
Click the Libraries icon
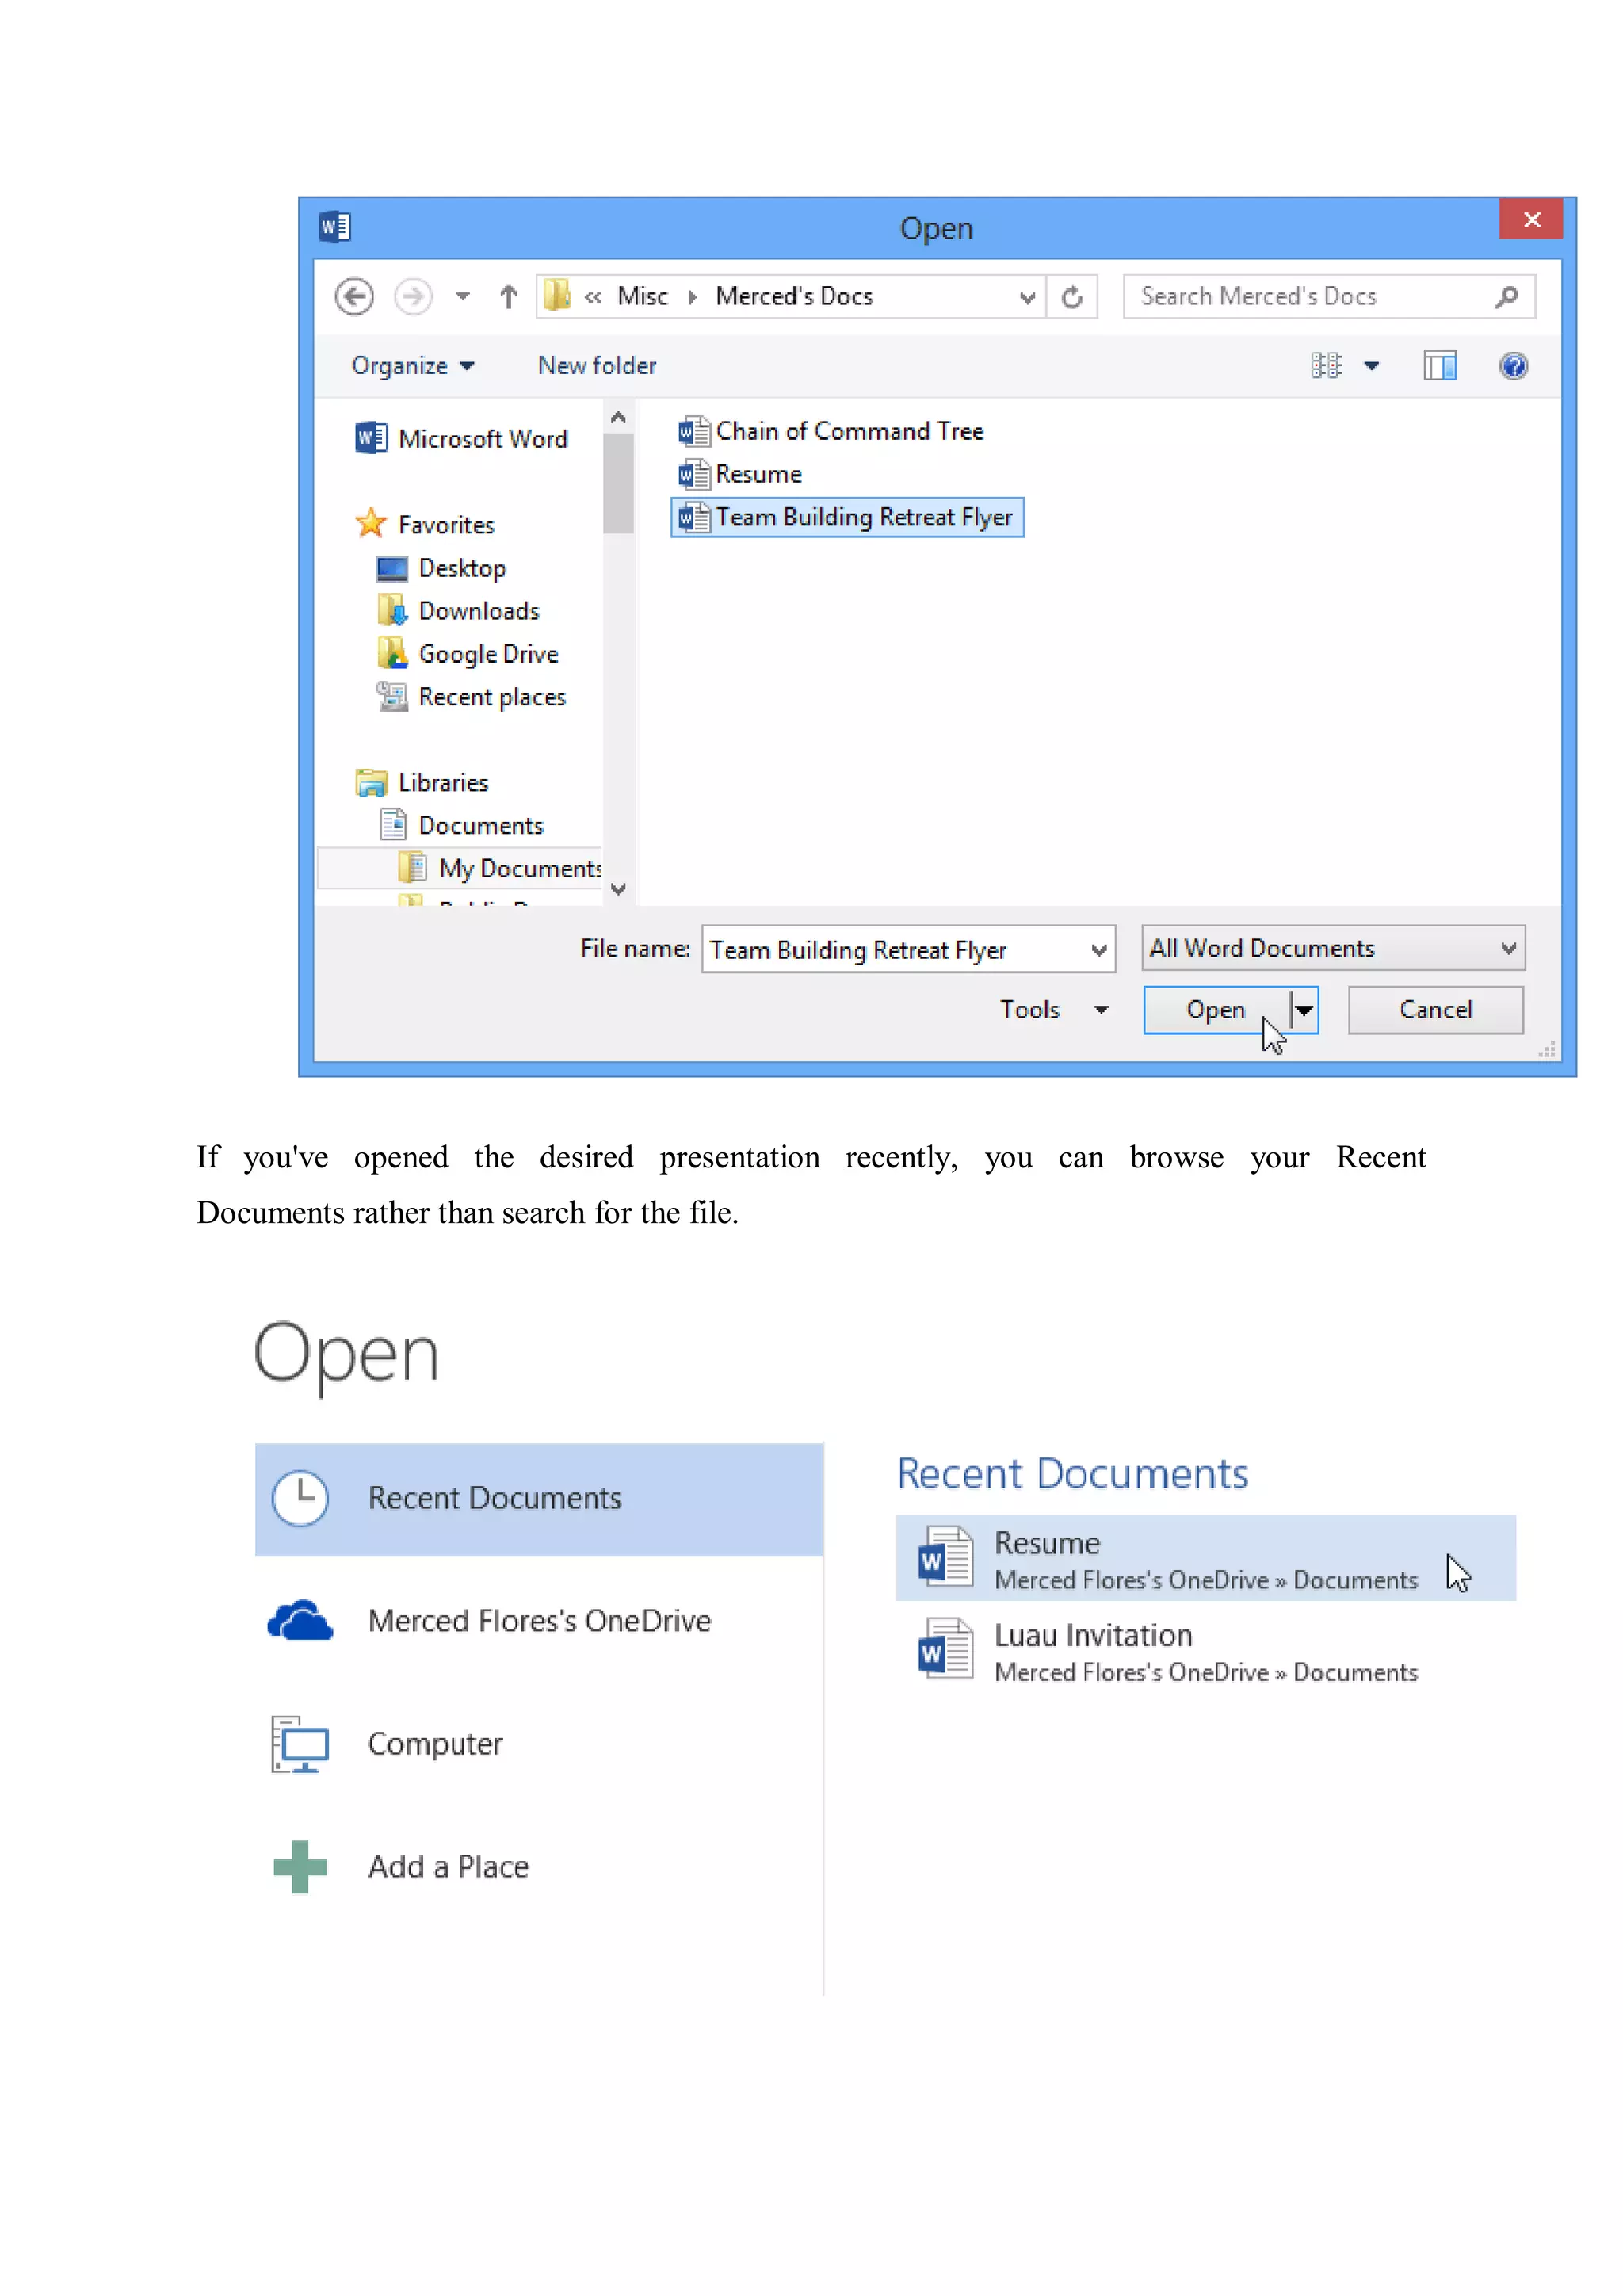coord(371,783)
